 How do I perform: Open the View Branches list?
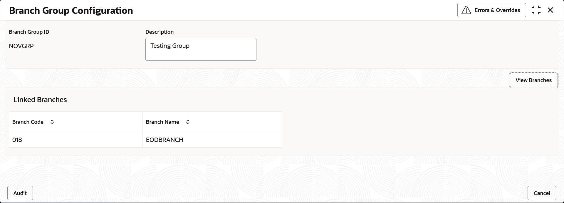(x=533, y=80)
